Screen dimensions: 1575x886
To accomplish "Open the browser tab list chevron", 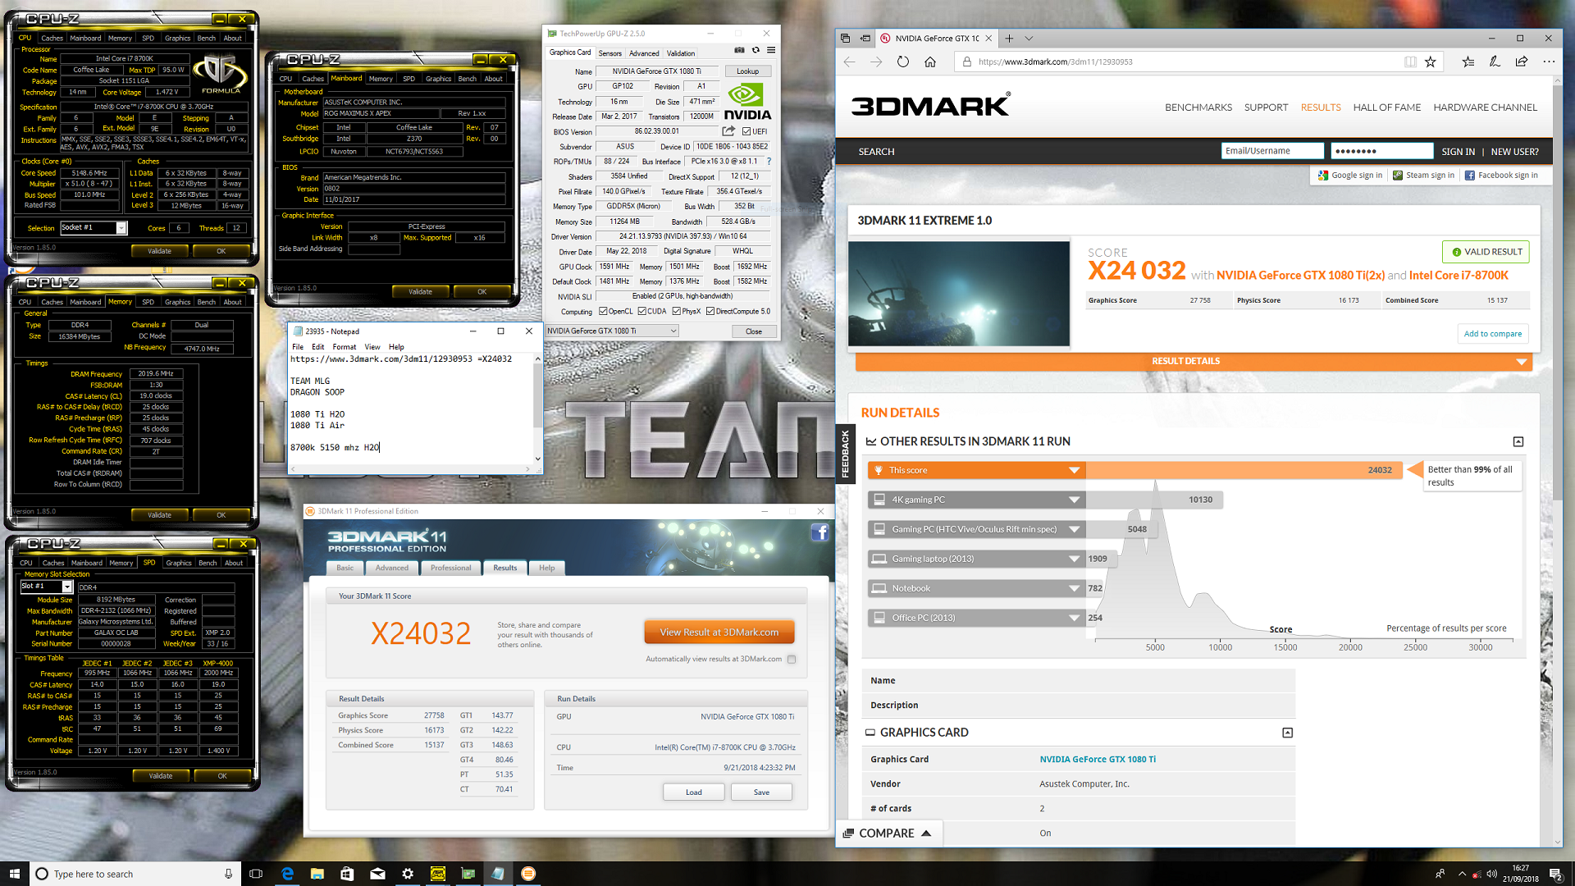I will coord(1029,39).
